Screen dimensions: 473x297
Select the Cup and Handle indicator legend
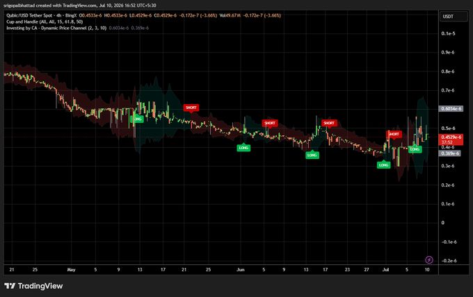pos(45,22)
